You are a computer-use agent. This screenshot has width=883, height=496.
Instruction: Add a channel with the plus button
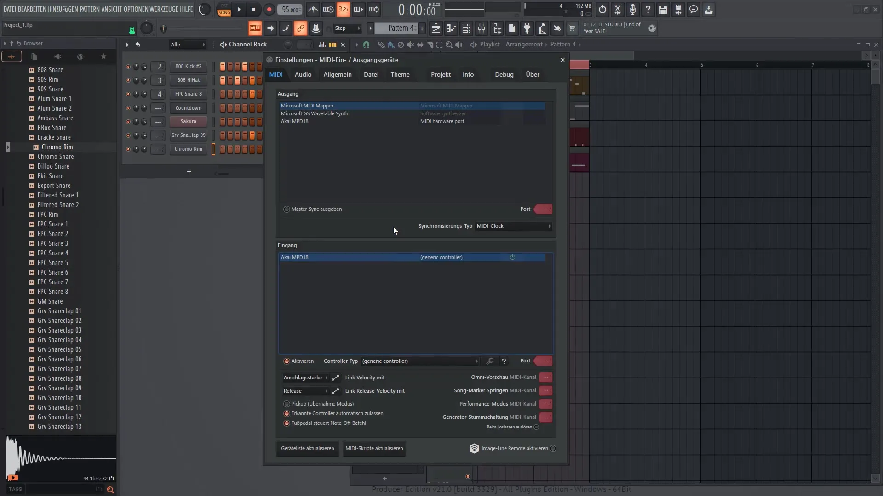[x=189, y=171]
